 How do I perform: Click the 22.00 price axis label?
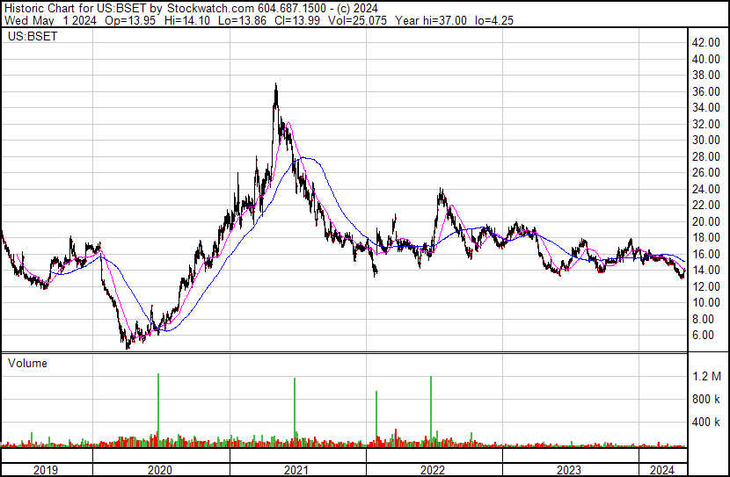coord(706,205)
